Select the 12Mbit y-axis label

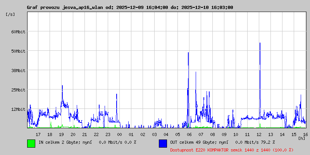pyautogui.click(x=18, y=109)
